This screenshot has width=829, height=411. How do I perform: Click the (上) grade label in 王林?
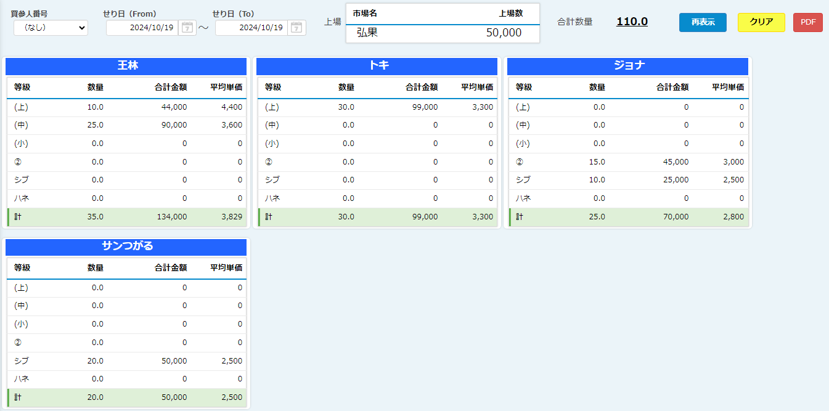coord(21,107)
